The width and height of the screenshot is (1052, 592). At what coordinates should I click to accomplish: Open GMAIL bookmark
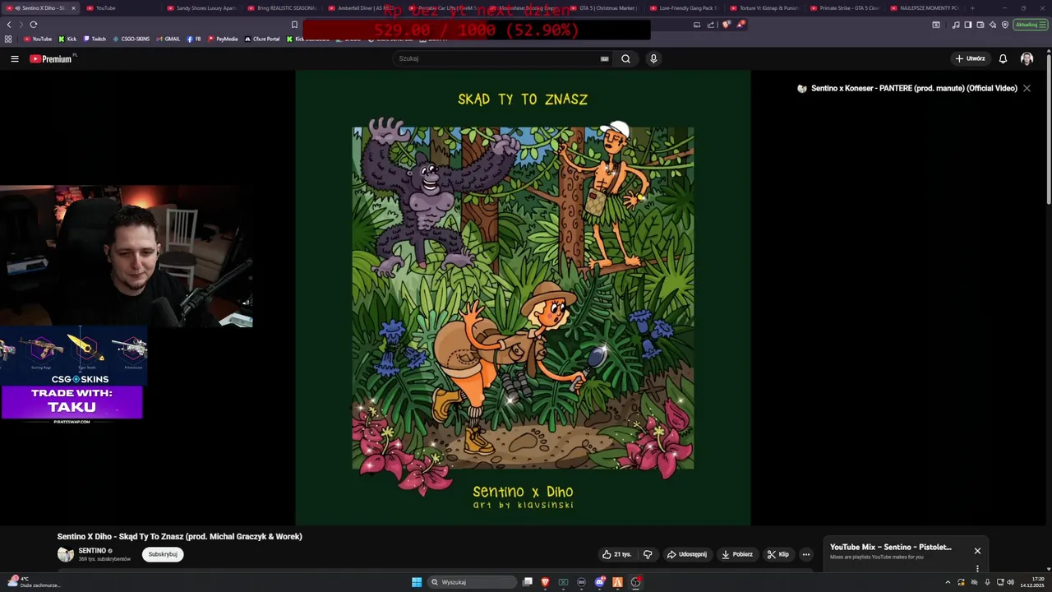click(168, 39)
